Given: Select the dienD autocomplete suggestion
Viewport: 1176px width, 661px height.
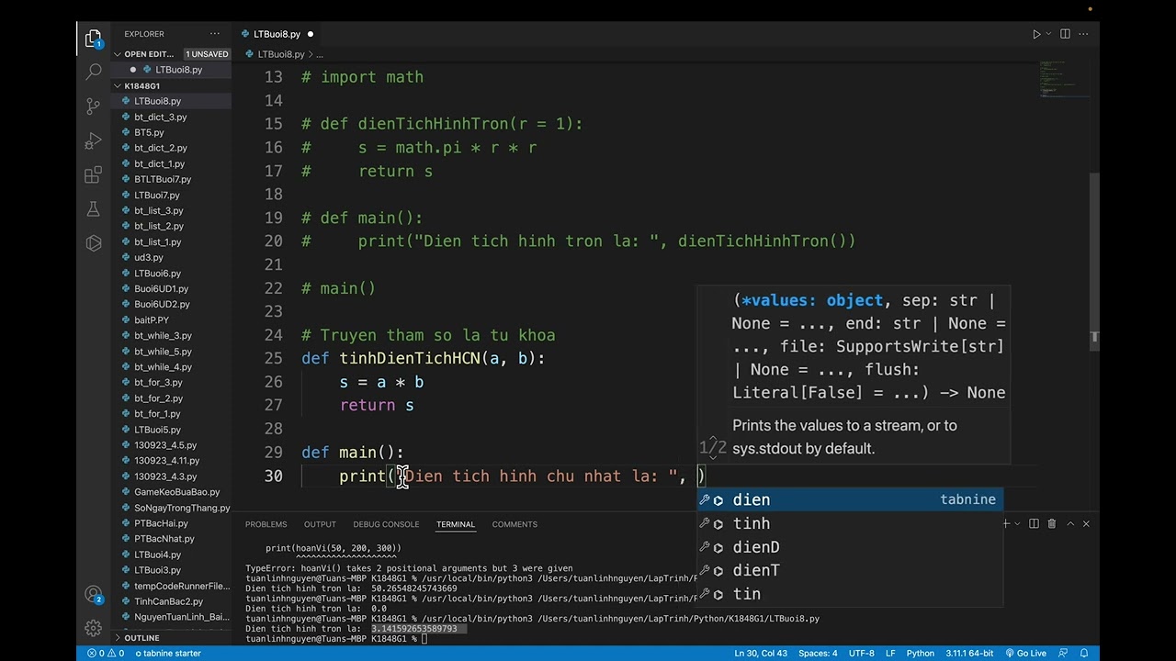Looking at the screenshot, I should point(849,547).
